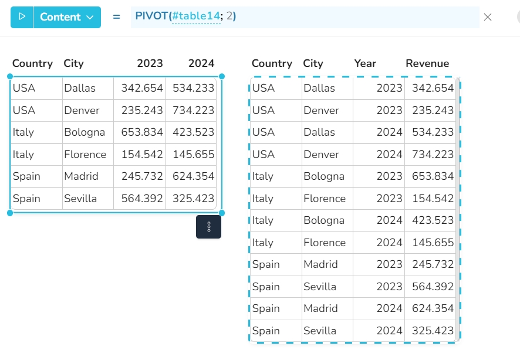Open the Content dropdown
The height and width of the screenshot is (349, 520).
click(x=67, y=17)
